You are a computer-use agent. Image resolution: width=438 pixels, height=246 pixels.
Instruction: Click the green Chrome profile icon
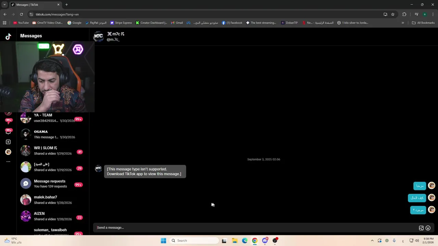[425, 14]
